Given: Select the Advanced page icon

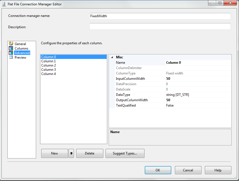Looking at the screenshot, I should click(x=12, y=53).
